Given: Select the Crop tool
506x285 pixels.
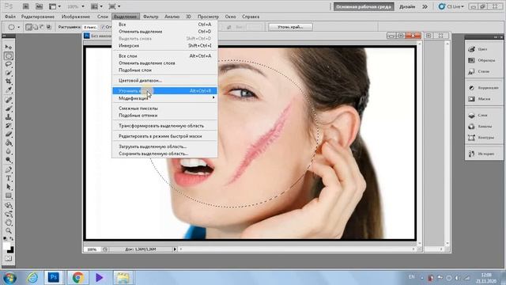Looking at the screenshot, I should coord(9,82).
